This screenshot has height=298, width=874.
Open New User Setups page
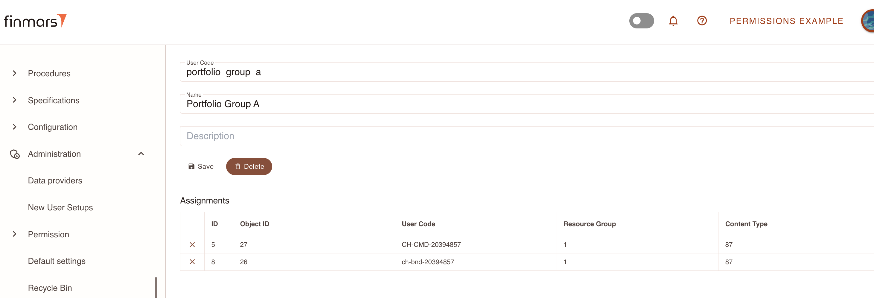point(60,207)
